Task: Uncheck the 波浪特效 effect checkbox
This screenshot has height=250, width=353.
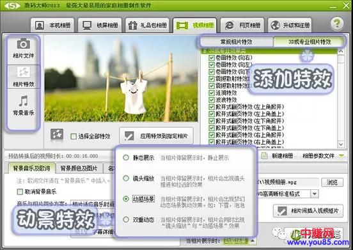Action: pos(212,100)
